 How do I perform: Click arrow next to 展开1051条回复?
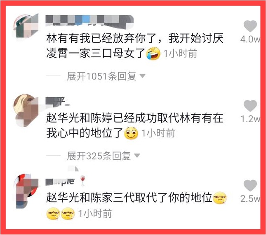142,76
